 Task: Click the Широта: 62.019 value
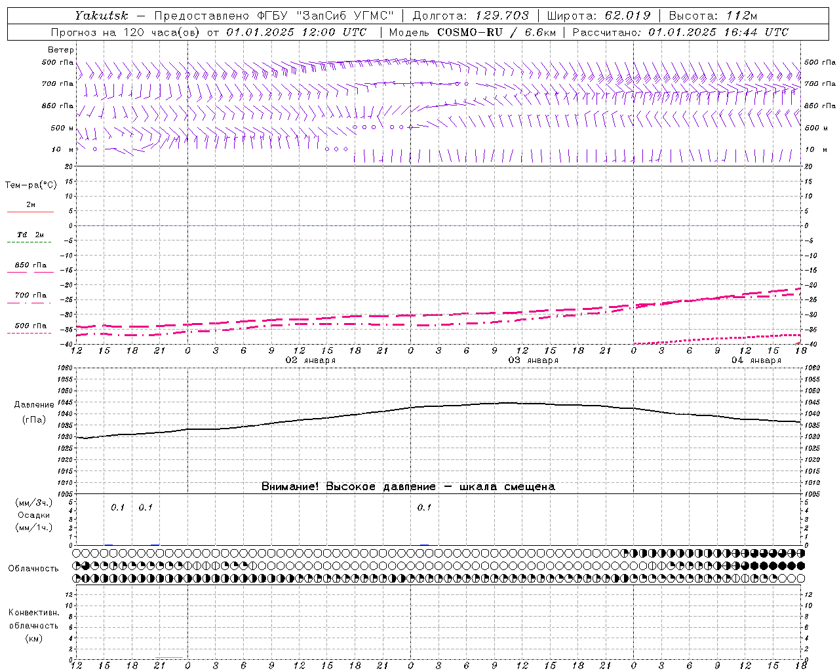coord(598,16)
